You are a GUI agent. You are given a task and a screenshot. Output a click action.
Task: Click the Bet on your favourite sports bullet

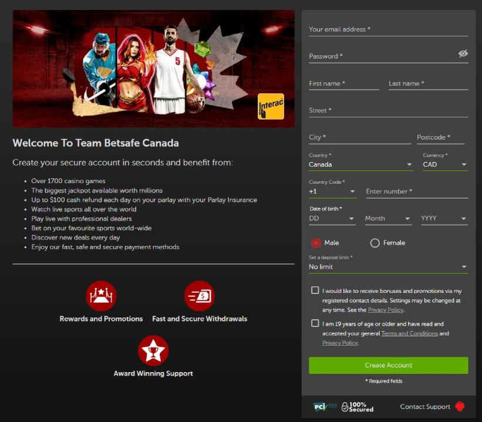92,228
